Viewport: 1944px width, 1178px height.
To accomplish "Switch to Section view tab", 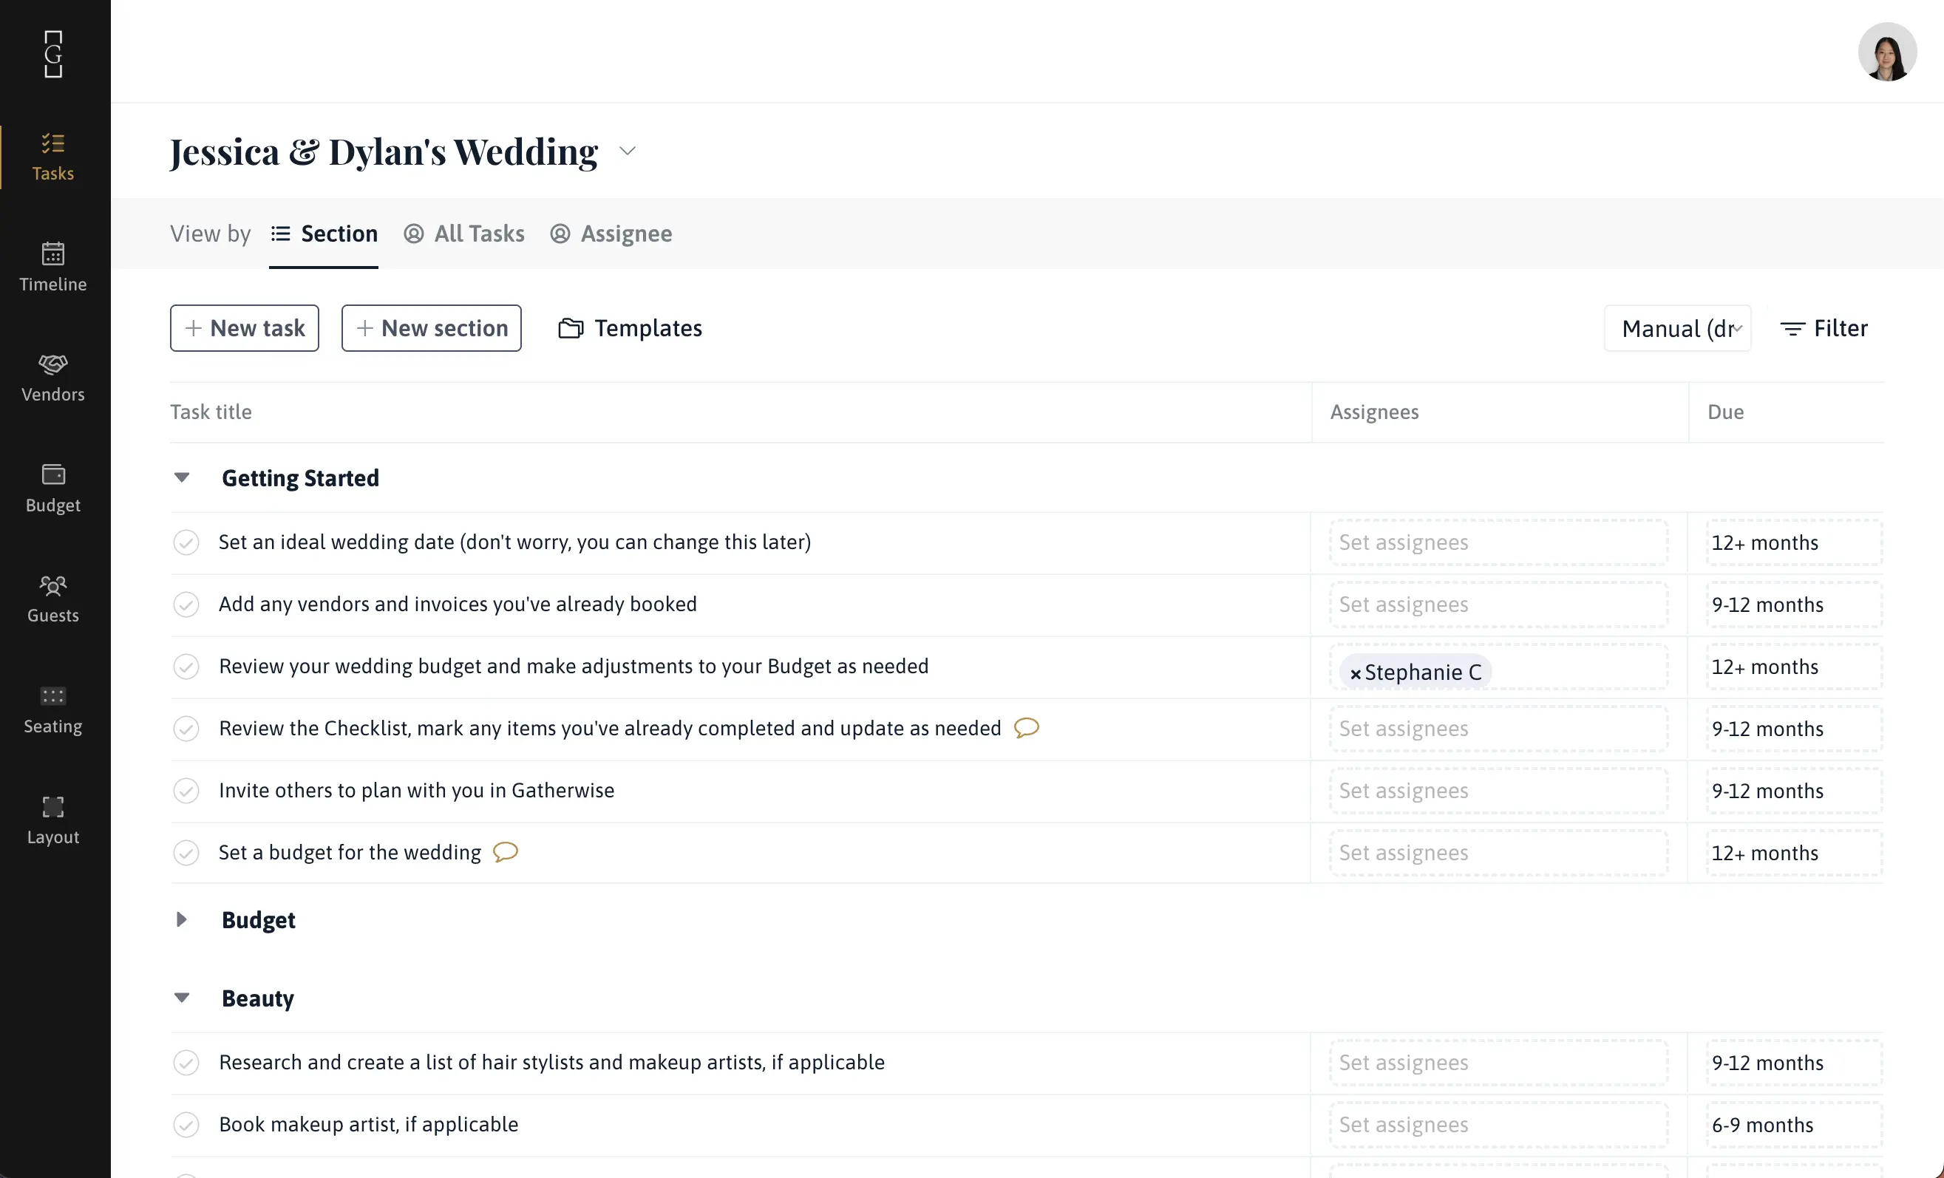I will tap(324, 234).
